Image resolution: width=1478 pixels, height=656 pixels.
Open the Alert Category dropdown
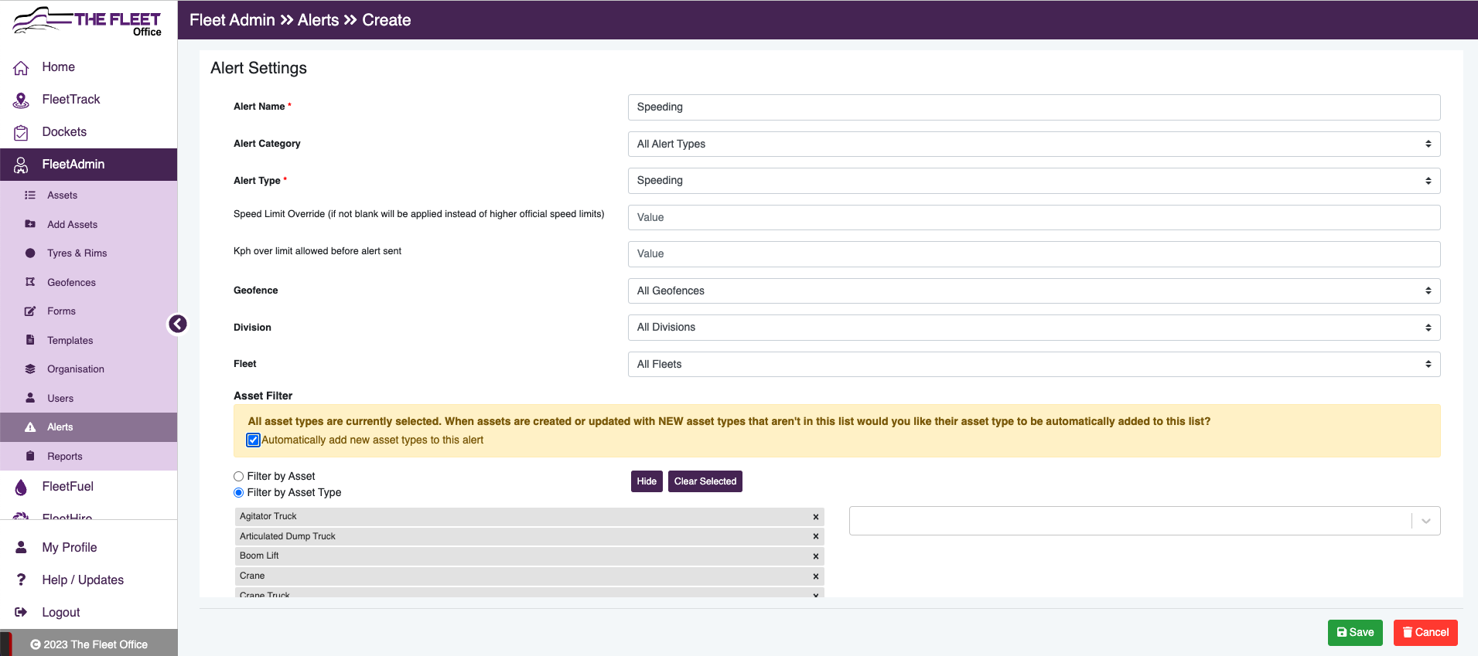click(1033, 144)
